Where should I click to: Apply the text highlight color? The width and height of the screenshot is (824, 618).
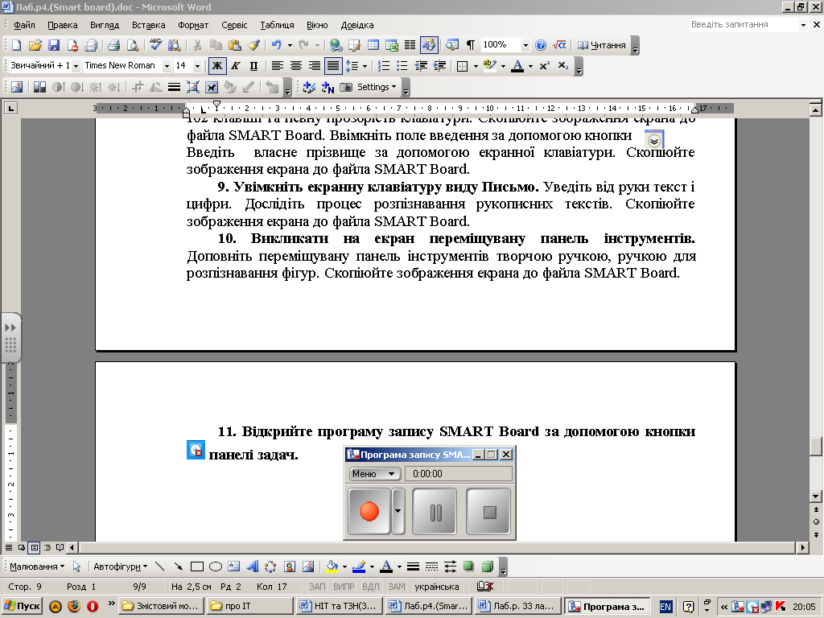pyautogui.click(x=490, y=66)
